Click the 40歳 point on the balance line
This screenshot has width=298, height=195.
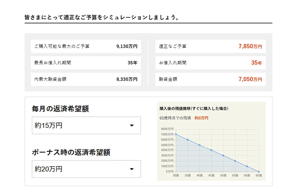click(200, 145)
